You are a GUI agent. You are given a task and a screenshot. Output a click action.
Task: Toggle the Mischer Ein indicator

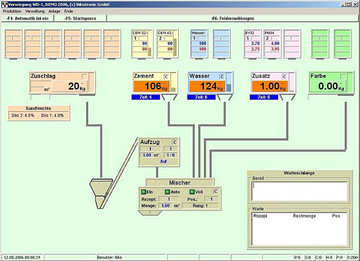[143, 192]
